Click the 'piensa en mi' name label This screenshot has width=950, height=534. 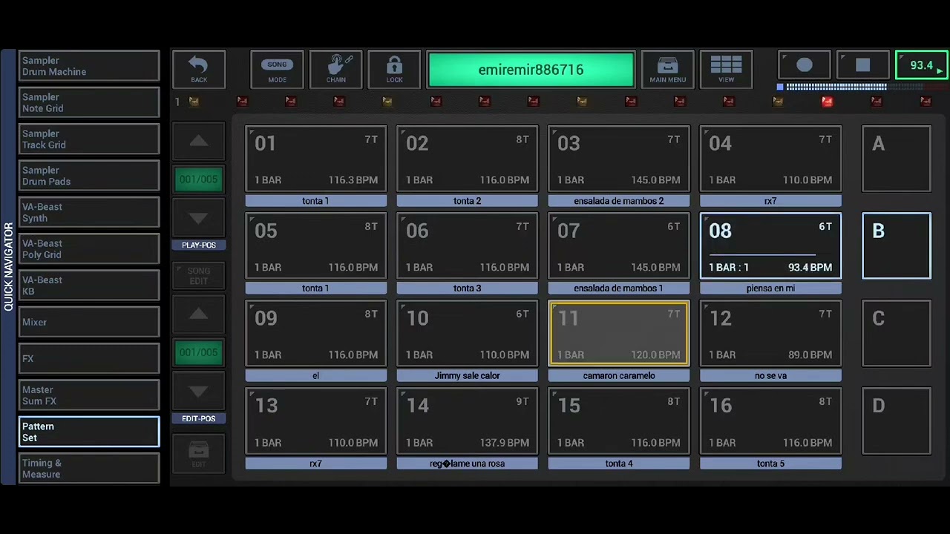(x=770, y=289)
